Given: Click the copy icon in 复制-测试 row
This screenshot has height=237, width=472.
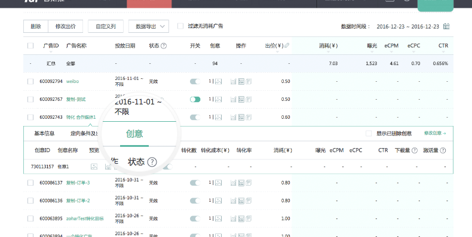Looking at the screenshot, I should tap(249, 99).
